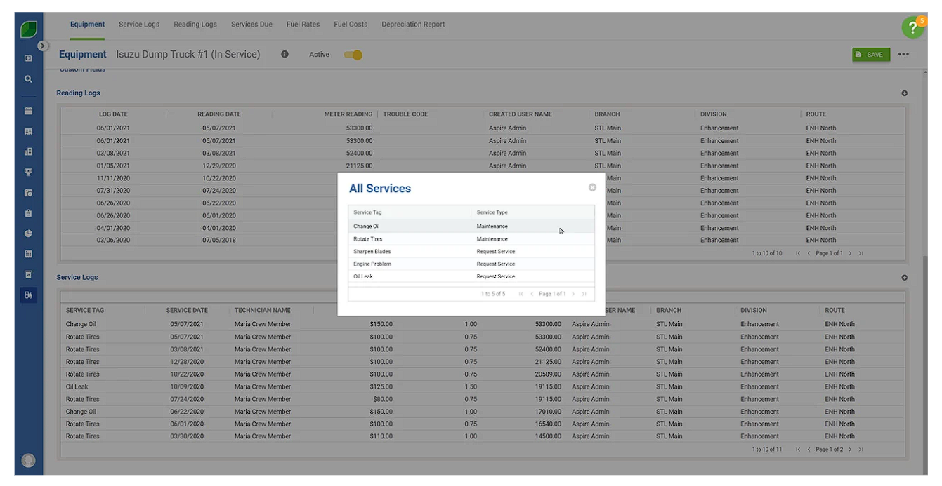The width and height of the screenshot is (942, 486).
Task: Go to the last page in All Services
Action: [584, 294]
